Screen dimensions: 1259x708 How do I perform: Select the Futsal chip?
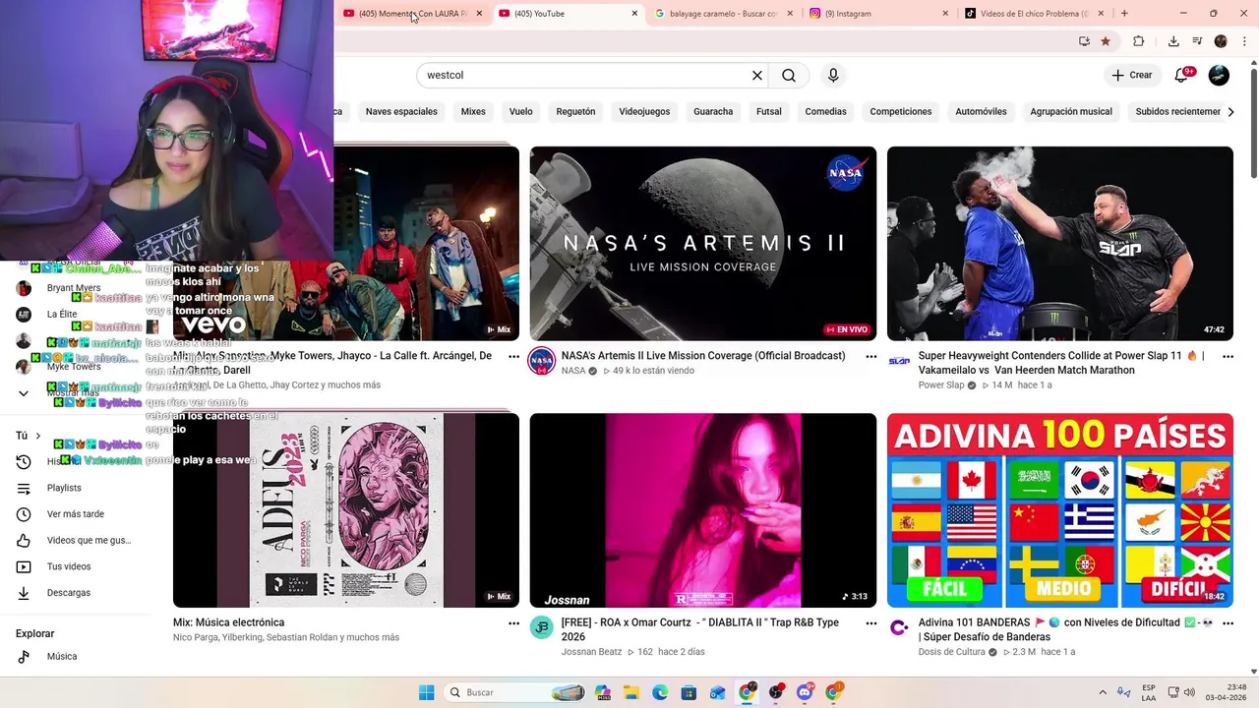[x=769, y=112]
